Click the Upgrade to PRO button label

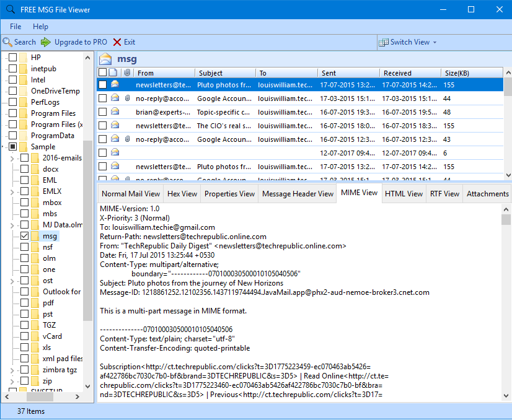[81, 42]
